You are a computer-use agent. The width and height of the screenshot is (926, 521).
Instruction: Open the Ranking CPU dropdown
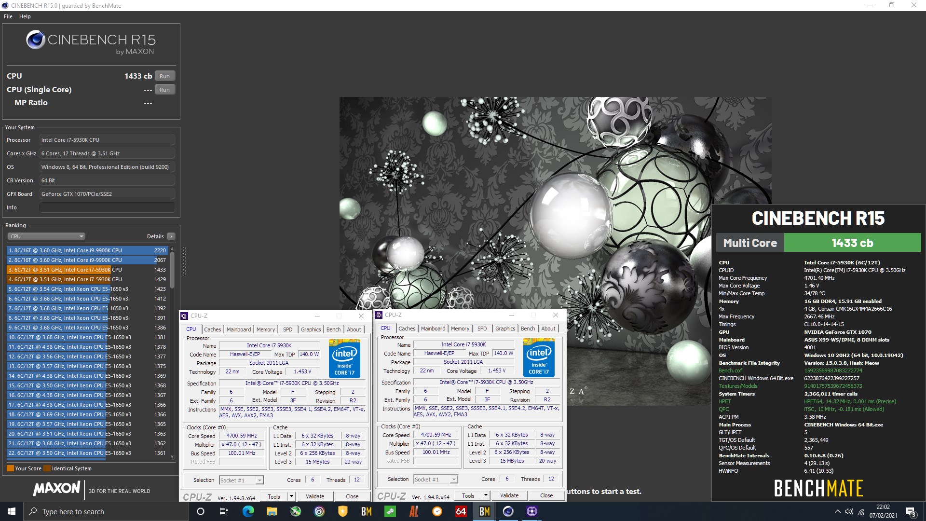46,236
